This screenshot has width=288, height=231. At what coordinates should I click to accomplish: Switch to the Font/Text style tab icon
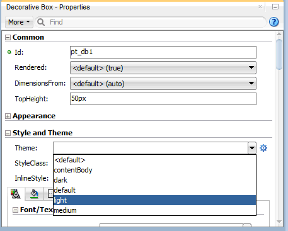tap(16, 194)
